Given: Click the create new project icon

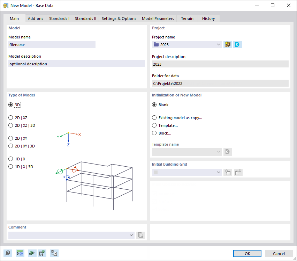Looking at the screenshot, I should pyautogui.click(x=227, y=44).
